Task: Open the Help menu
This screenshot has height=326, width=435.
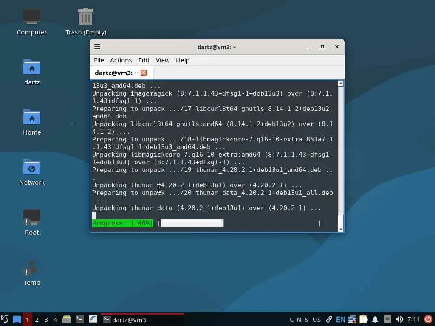Action: coord(183,60)
